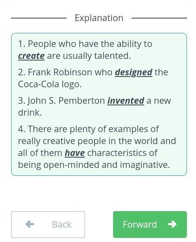Click the Back button
The height and width of the screenshot is (242, 196).
click(48, 224)
